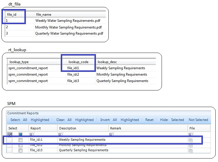Select the row header of file_id:3 row
Viewport: 218px width, 162px height.
point(10,150)
